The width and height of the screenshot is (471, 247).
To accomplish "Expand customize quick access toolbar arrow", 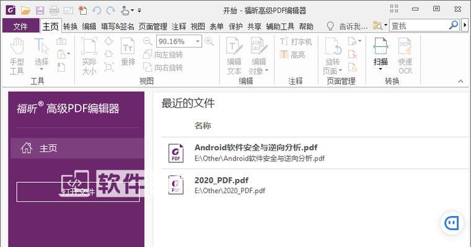I will (139, 10).
